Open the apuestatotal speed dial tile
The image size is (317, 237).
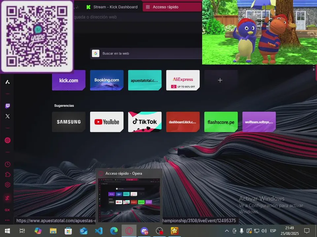click(x=145, y=80)
